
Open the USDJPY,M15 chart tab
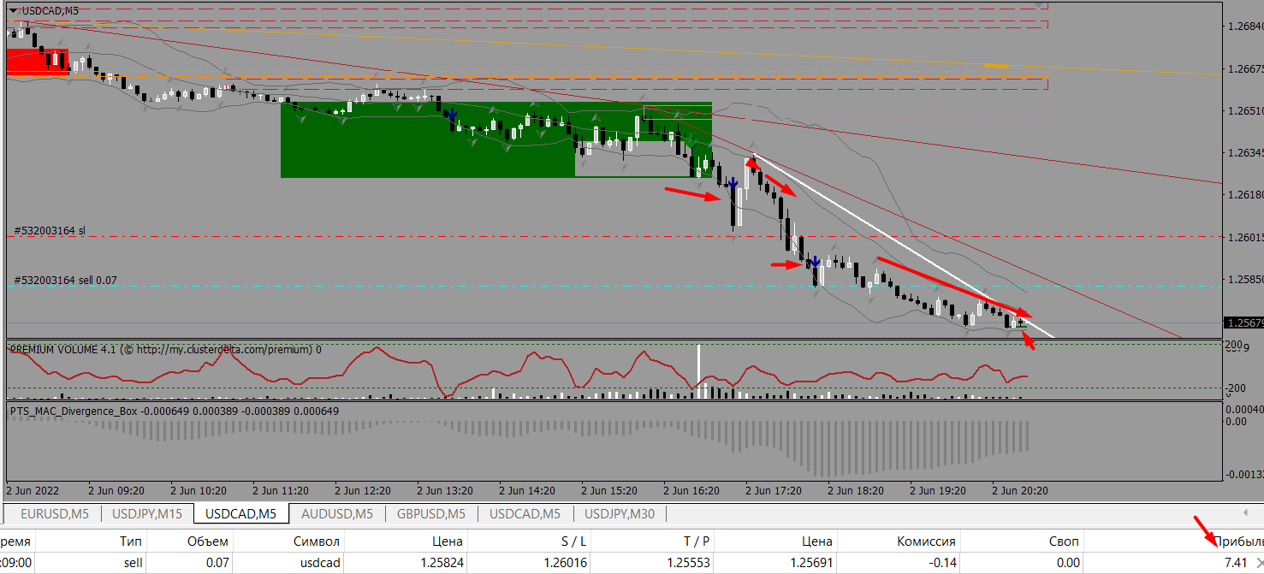point(147,513)
